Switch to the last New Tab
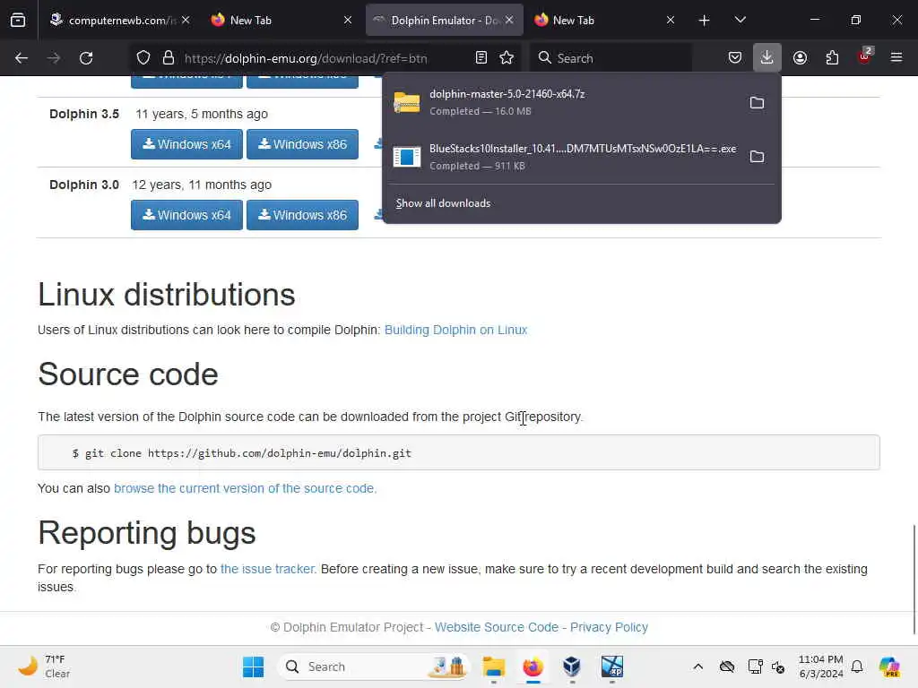Viewport: 918px width, 688px height. [x=604, y=21]
